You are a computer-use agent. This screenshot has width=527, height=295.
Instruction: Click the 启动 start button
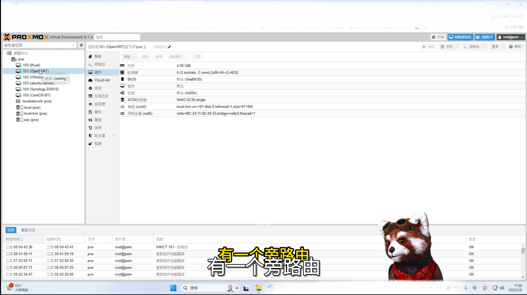point(428,47)
